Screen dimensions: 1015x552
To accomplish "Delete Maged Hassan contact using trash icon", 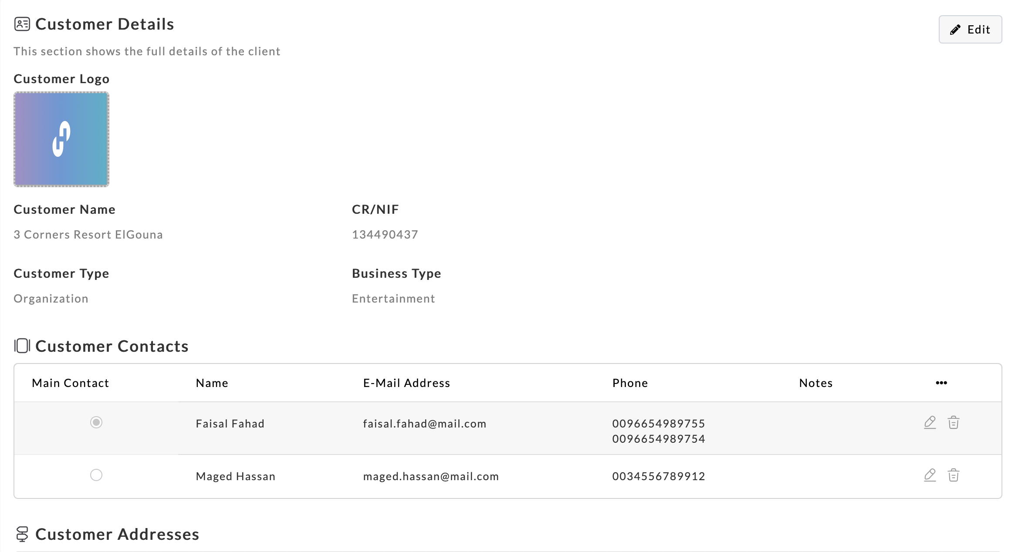I will [953, 475].
